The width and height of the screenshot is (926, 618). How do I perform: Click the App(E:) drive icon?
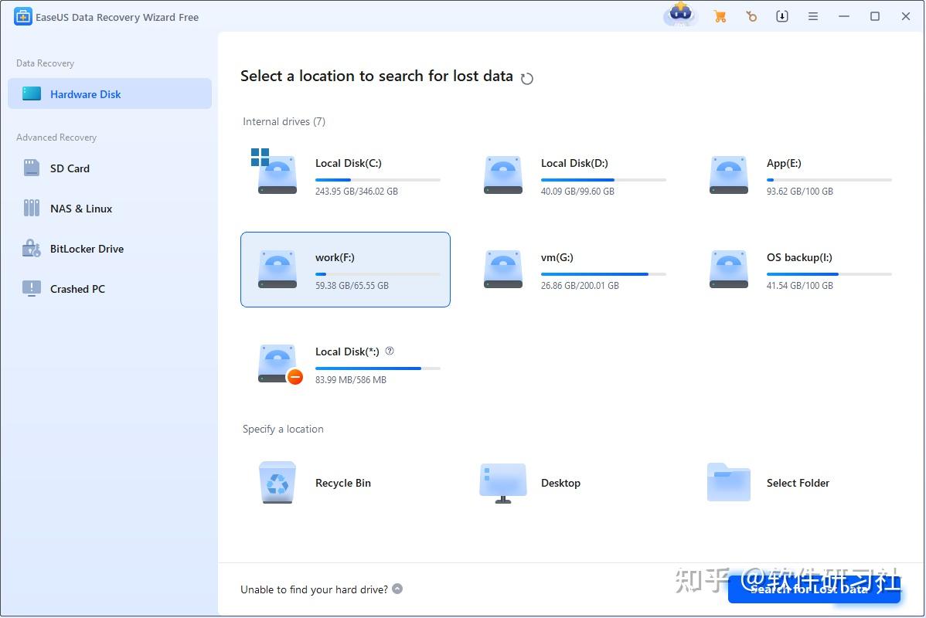tap(729, 175)
